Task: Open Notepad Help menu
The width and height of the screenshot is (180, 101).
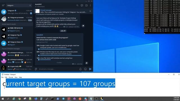Action: (x=20, y=77)
